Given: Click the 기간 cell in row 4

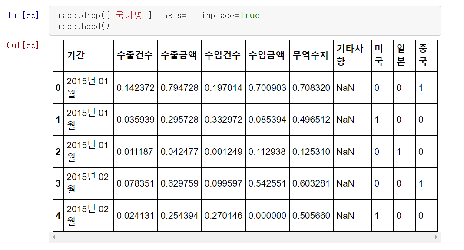Looking at the screenshot, I should [88, 215].
